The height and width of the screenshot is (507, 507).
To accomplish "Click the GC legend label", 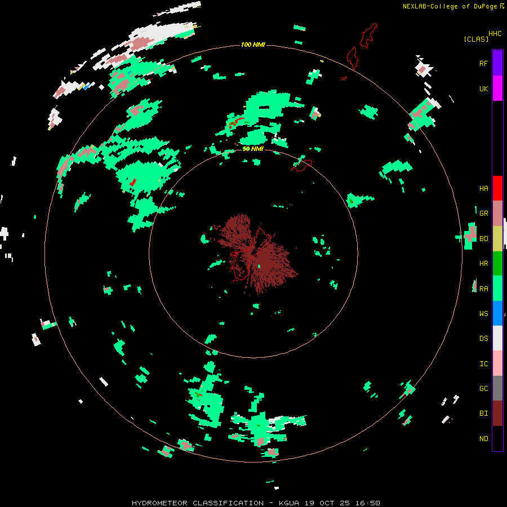I will pos(483,388).
